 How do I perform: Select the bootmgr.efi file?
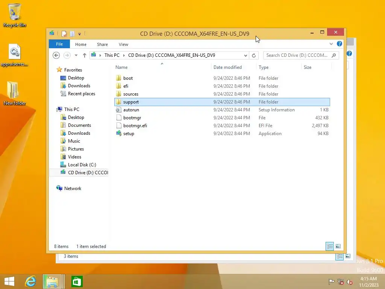(x=222, y=126)
